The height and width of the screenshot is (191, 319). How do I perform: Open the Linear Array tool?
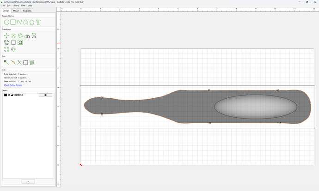click(6, 49)
